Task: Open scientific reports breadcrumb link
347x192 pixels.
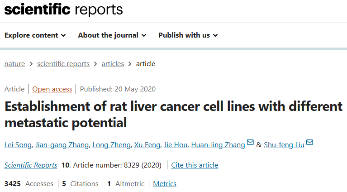Action: [x=63, y=64]
